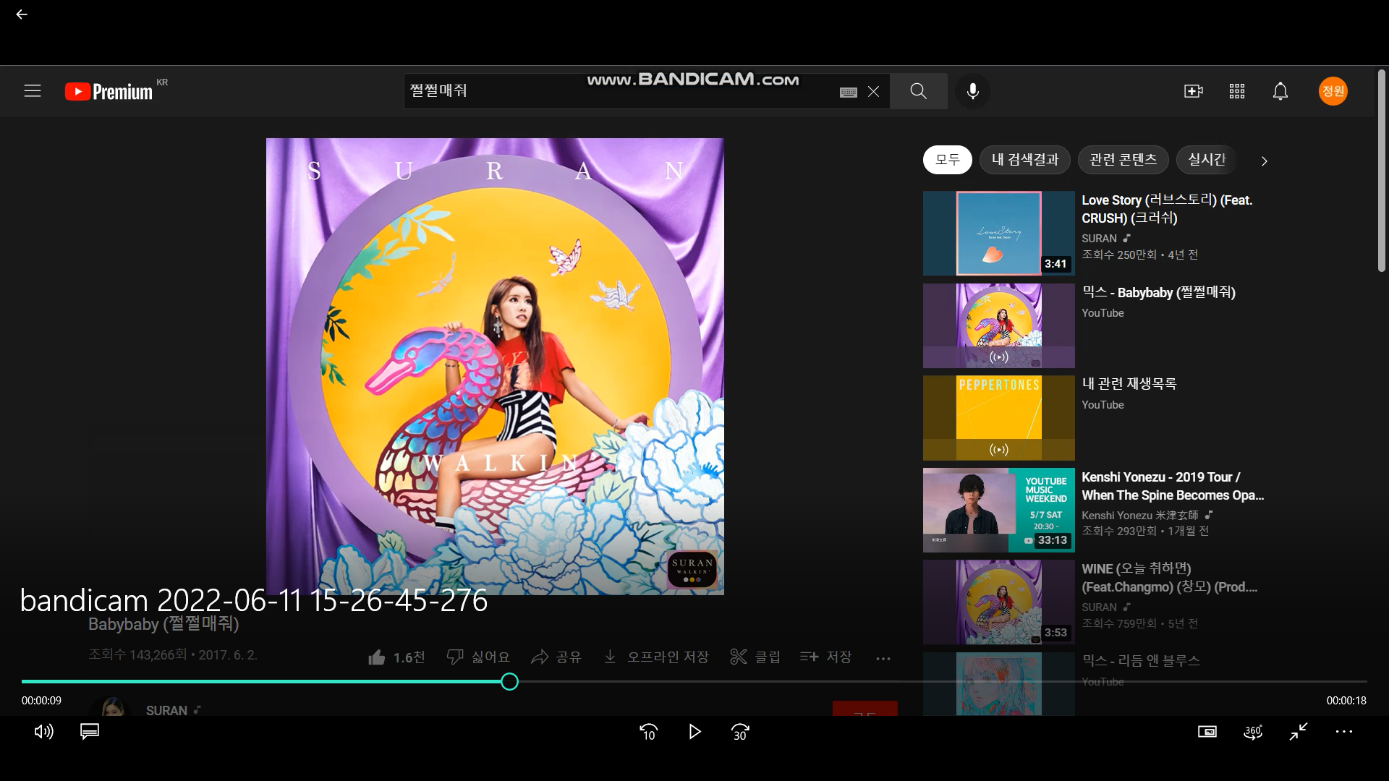Select the 내 검색결과 chip
Screen dimensions: 1389x781
tap(1024, 160)
